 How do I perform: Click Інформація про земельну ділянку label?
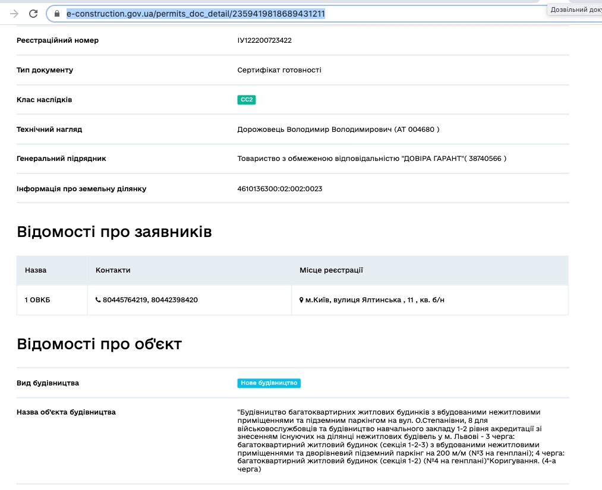[x=81, y=189]
